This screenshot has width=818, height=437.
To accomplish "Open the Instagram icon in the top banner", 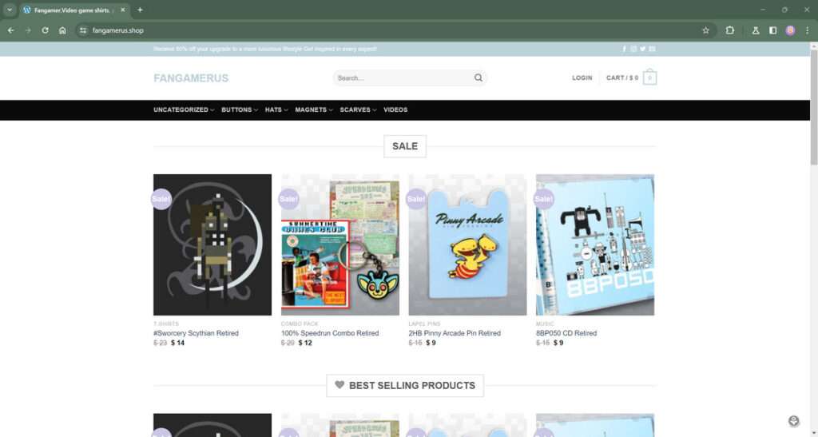I will (x=633, y=49).
